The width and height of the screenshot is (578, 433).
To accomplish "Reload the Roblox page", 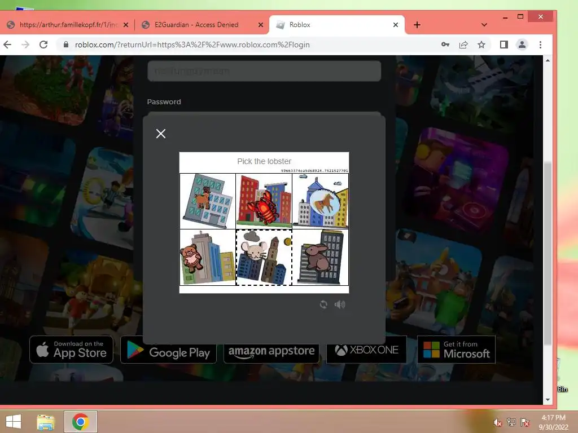I will click(x=43, y=45).
